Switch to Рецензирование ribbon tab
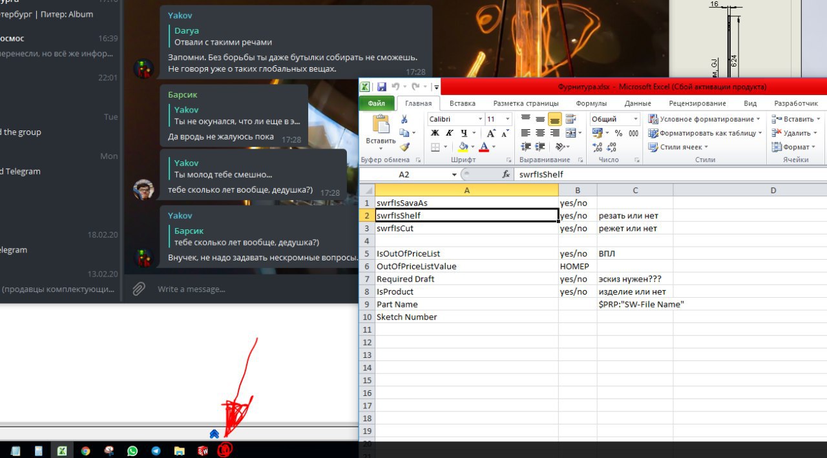The height and width of the screenshot is (458, 827). [697, 103]
